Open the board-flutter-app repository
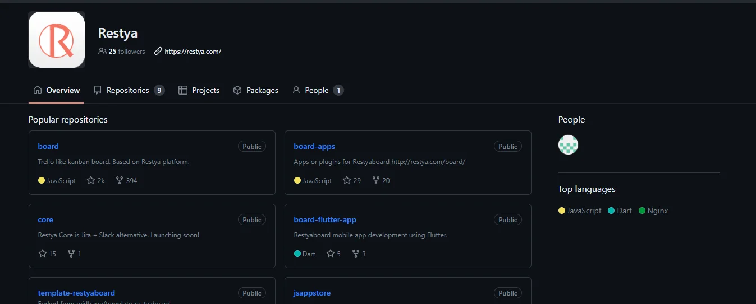Image resolution: width=756 pixels, height=304 pixels. click(x=325, y=219)
